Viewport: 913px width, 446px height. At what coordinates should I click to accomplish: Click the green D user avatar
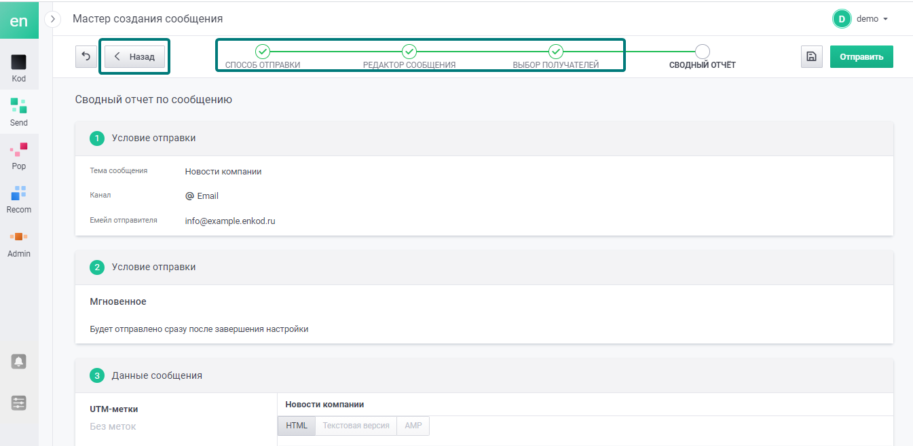point(842,19)
